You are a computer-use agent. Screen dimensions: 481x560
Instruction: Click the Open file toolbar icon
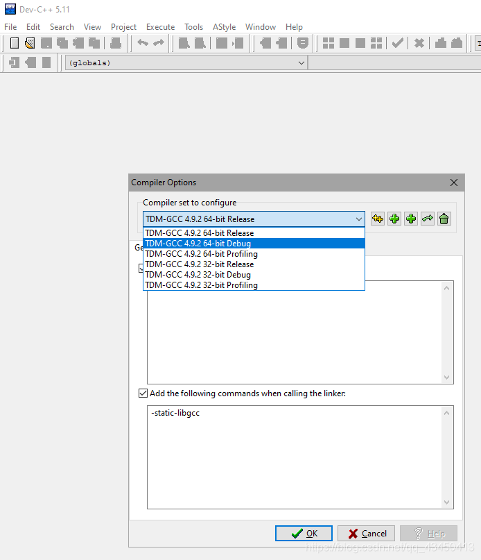pyautogui.click(x=30, y=43)
